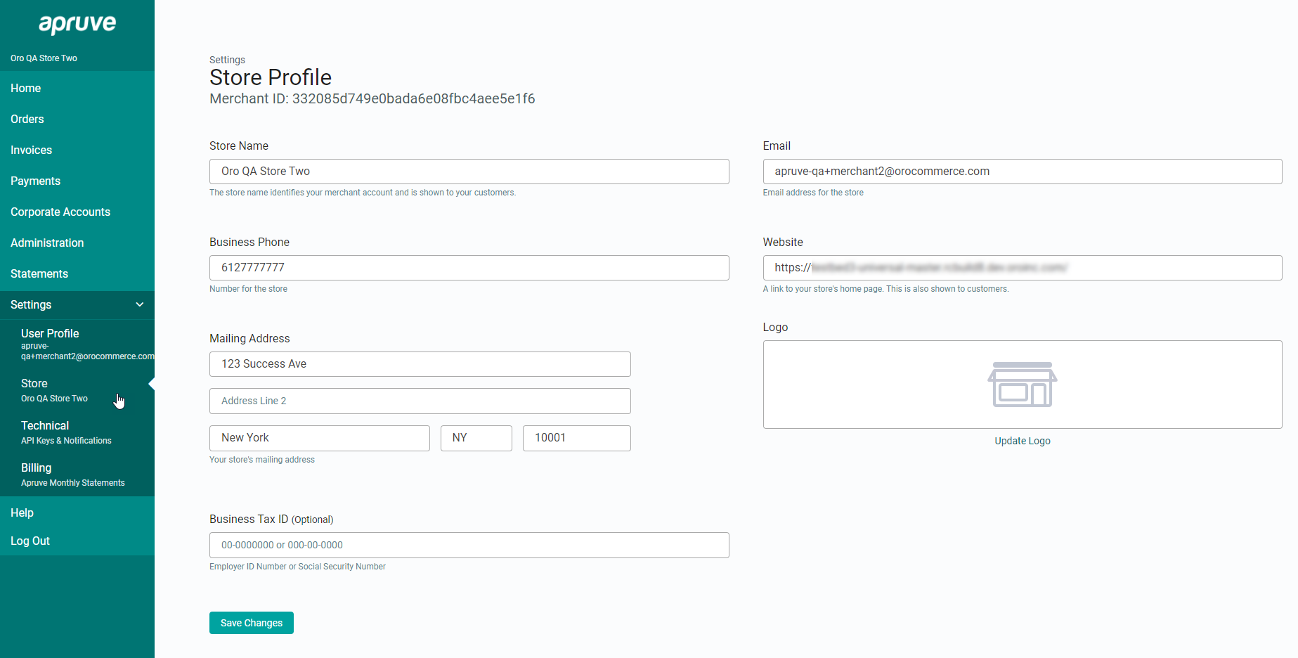
Task: Click the Mailing Address label
Action: 249,338
